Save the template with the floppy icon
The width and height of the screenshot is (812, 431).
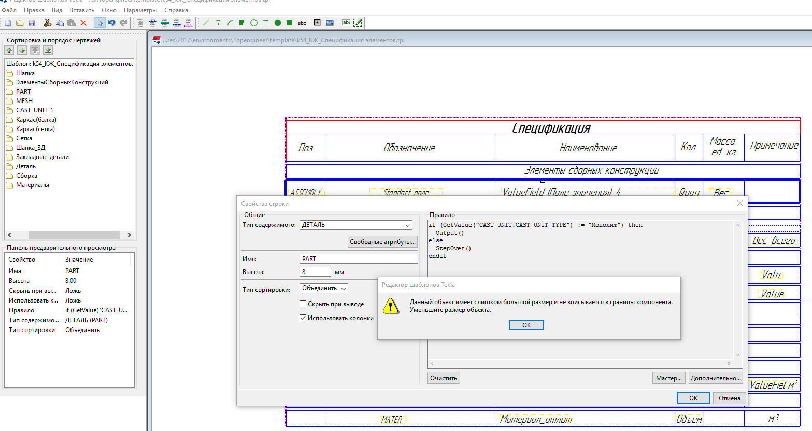(31, 23)
